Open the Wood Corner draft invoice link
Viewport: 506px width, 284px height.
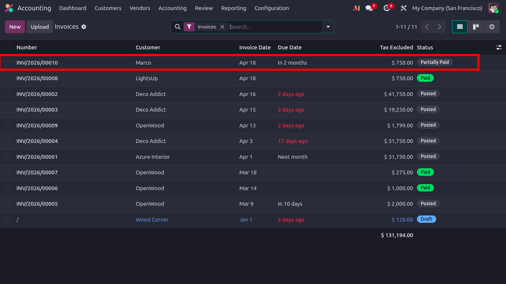[x=152, y=219]
